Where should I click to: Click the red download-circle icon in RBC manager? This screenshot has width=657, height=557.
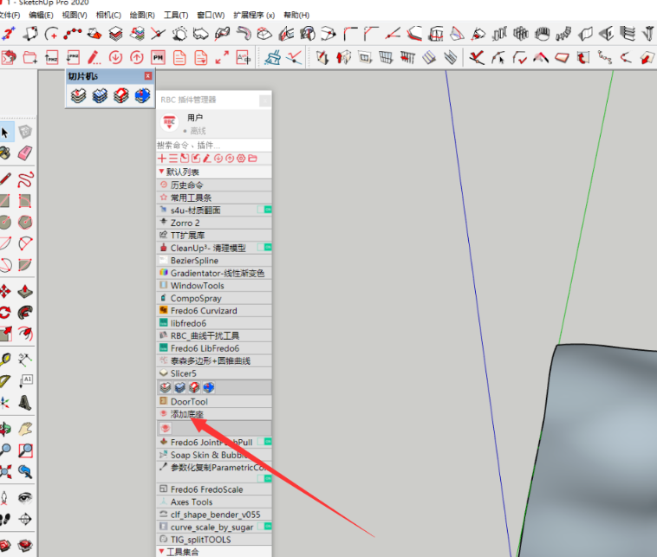point(218,159)
